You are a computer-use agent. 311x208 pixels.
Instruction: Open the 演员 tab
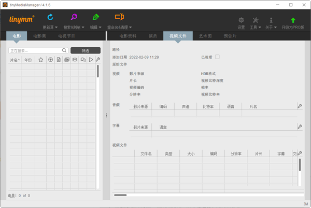click(153, 36)
